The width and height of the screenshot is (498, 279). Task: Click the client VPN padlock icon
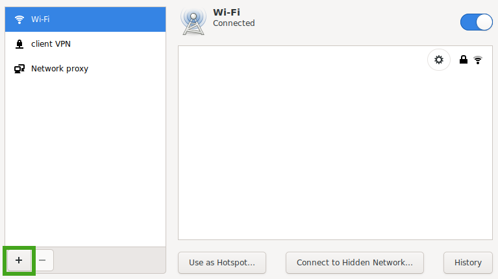pos(19,44)
